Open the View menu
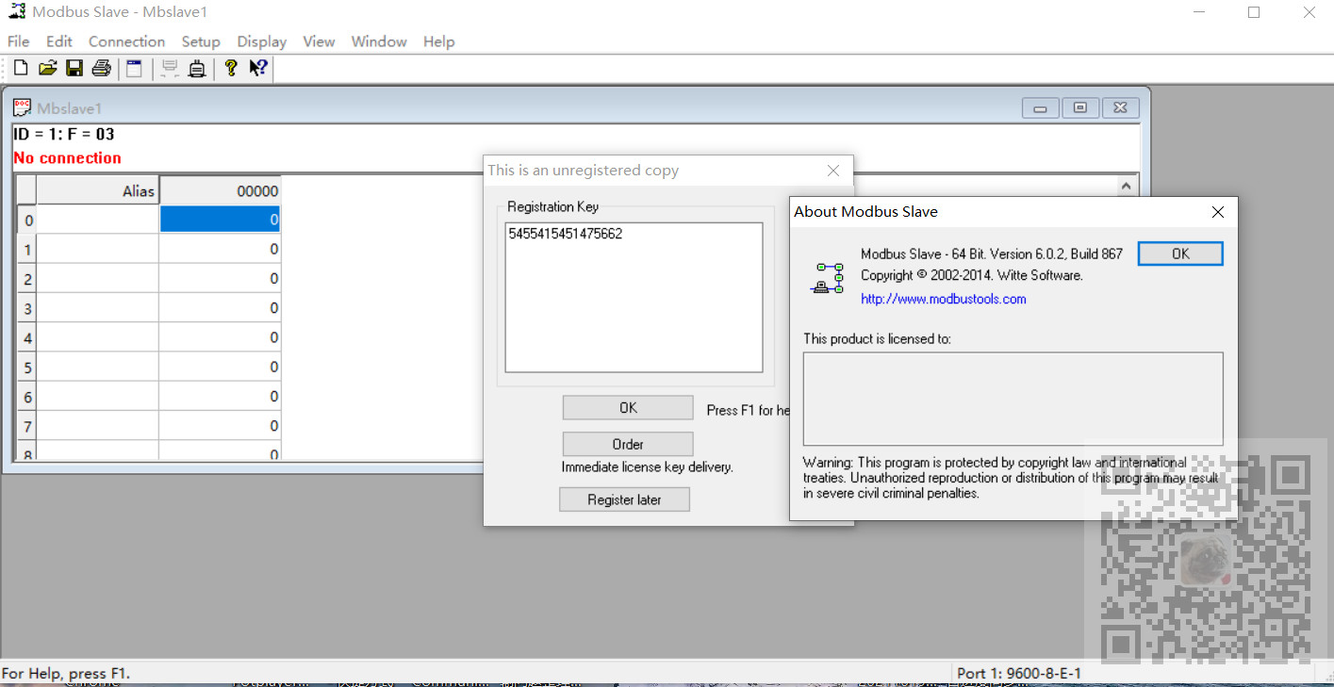Viewport: 1334px width, 687px height. point(319,41)
